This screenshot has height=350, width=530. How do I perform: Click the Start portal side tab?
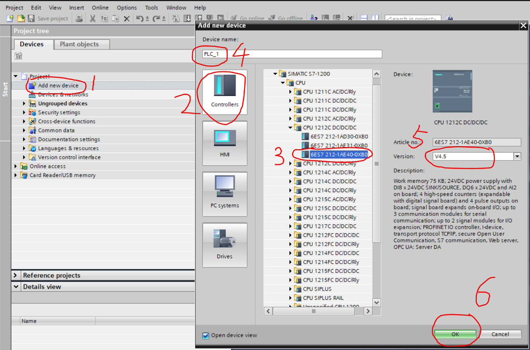[x=5, y=89]
